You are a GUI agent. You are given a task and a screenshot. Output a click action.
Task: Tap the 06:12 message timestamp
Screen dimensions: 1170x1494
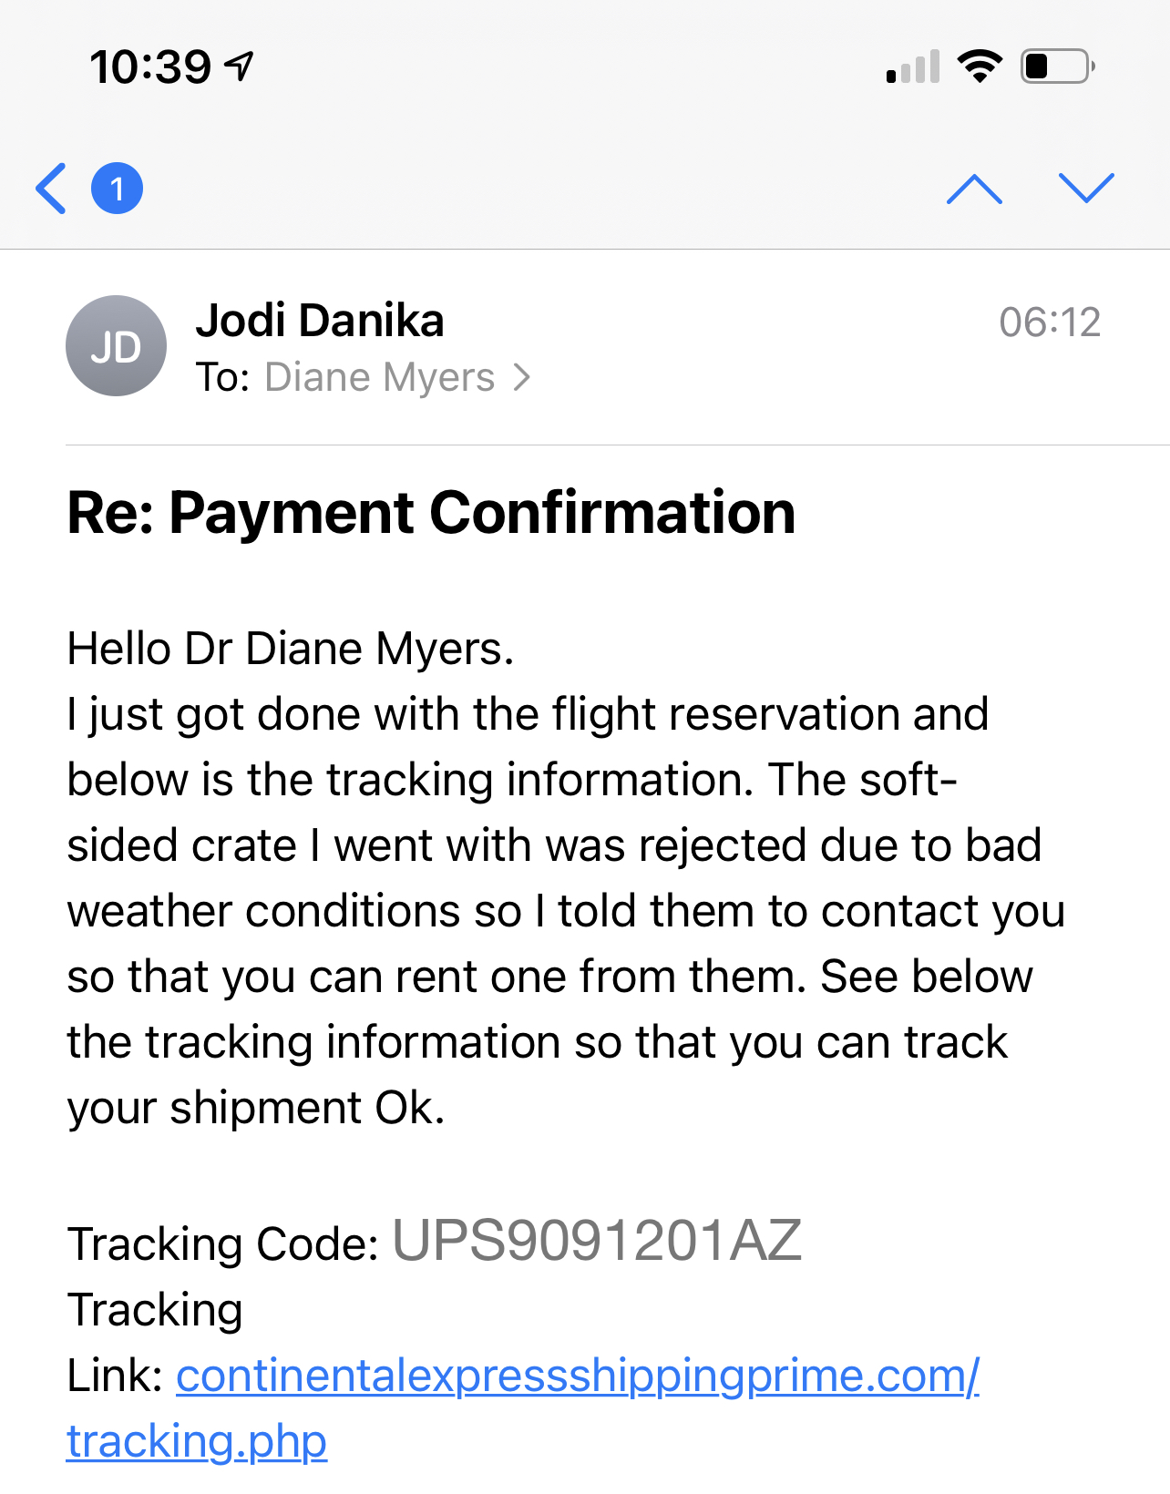click(1050, 322)
